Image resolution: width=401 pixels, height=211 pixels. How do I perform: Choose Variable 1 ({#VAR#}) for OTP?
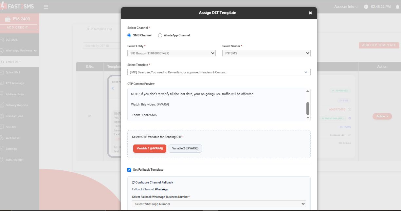(150, 148)
